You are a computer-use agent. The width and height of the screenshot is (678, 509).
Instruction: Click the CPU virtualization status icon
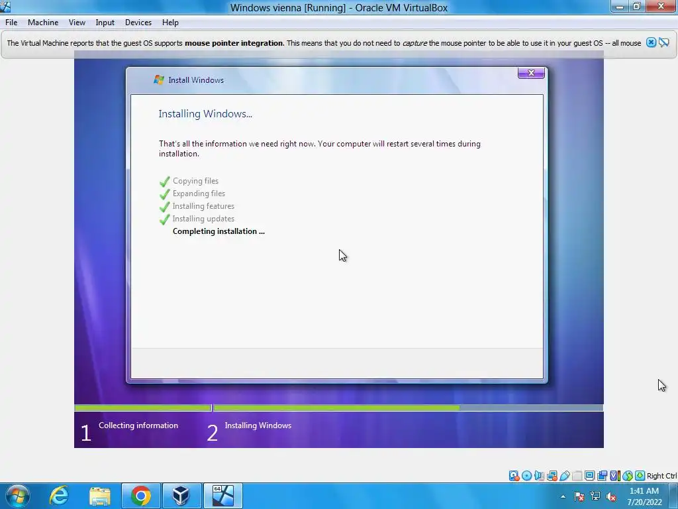(615, 476)
